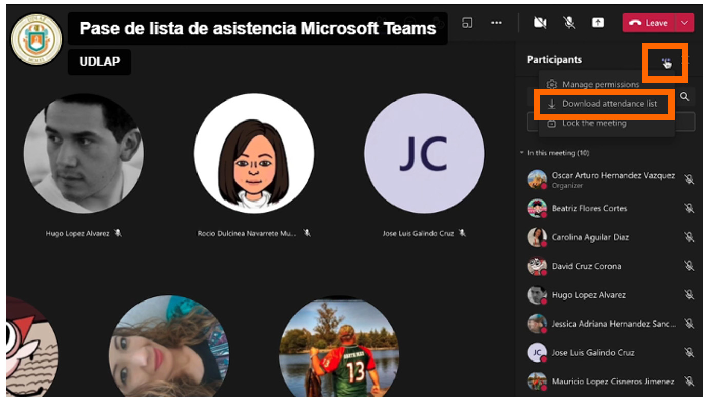Turn on the camera
This screenshot has height=401, width=709.
click(540, 23)
